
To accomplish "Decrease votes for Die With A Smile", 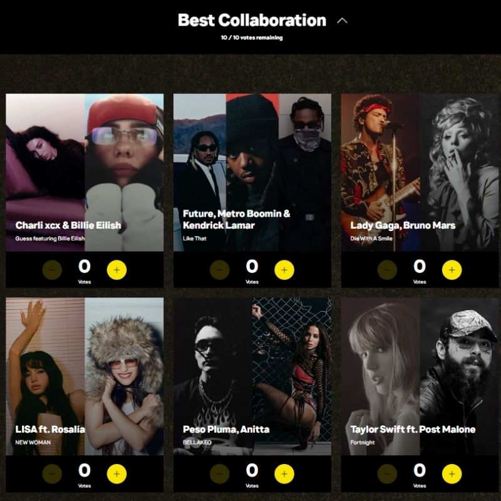I will [387, 270].
